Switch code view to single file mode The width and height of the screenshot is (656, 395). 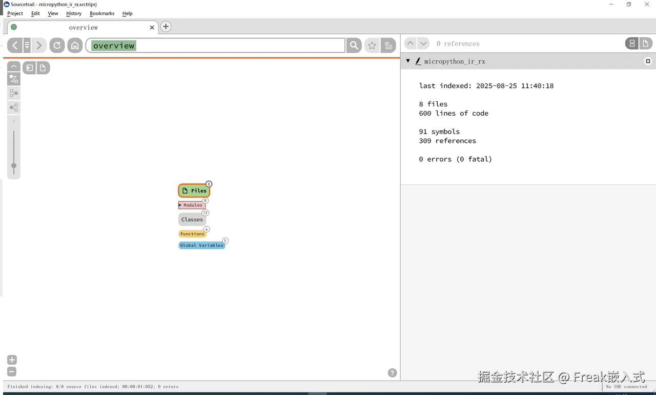point(645,43)
